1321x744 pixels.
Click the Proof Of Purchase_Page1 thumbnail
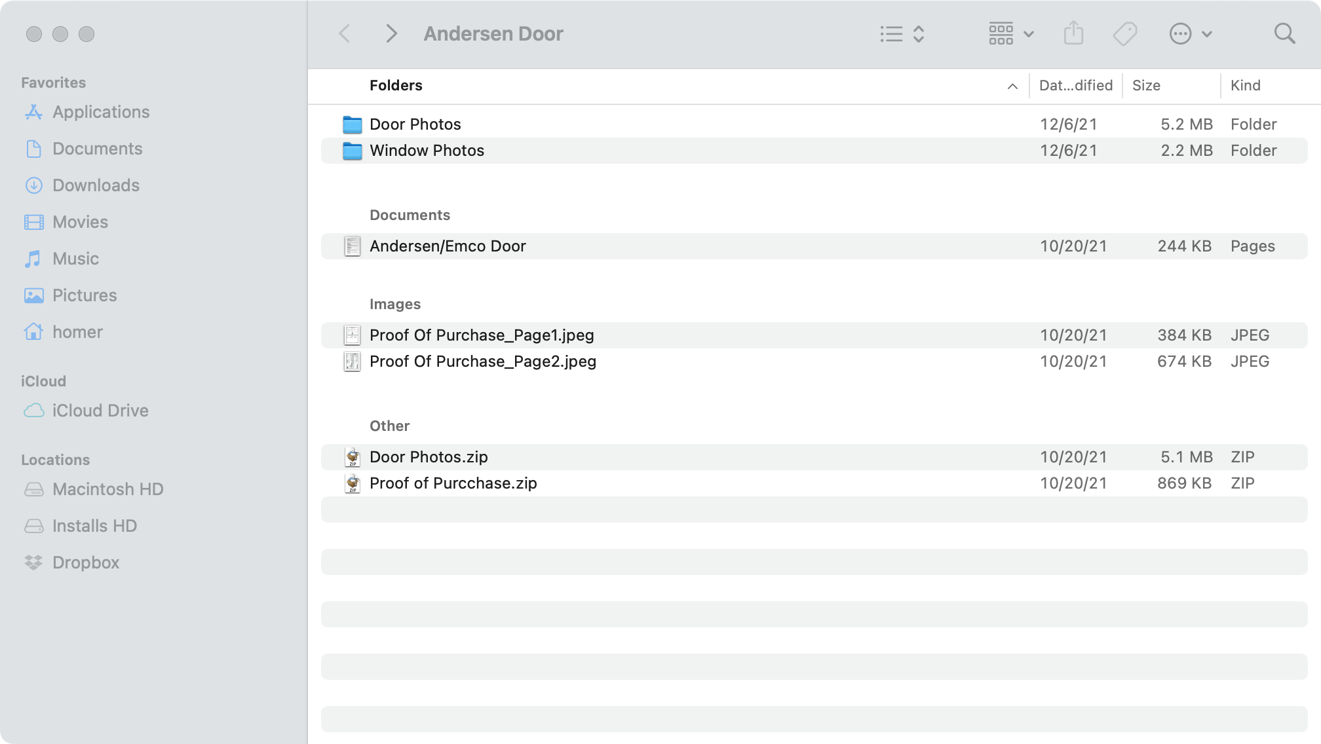353,335
